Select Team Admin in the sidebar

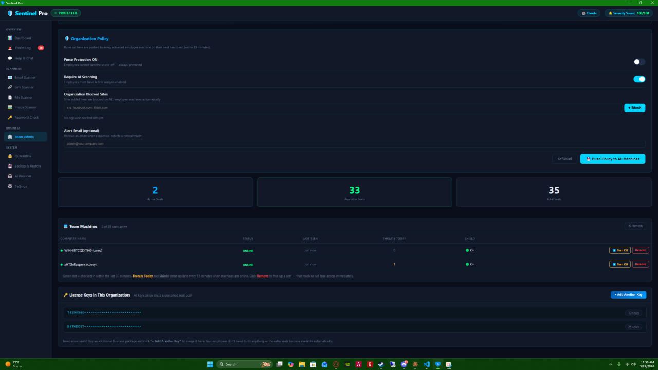26,137
